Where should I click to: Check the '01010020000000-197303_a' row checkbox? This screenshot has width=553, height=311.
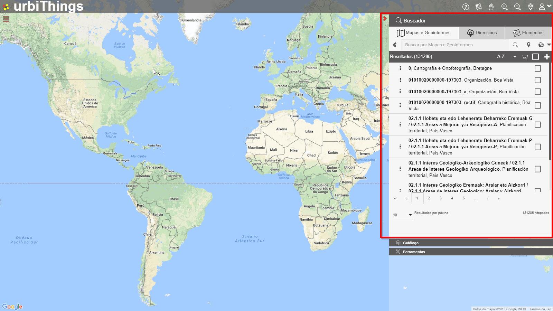538,92
